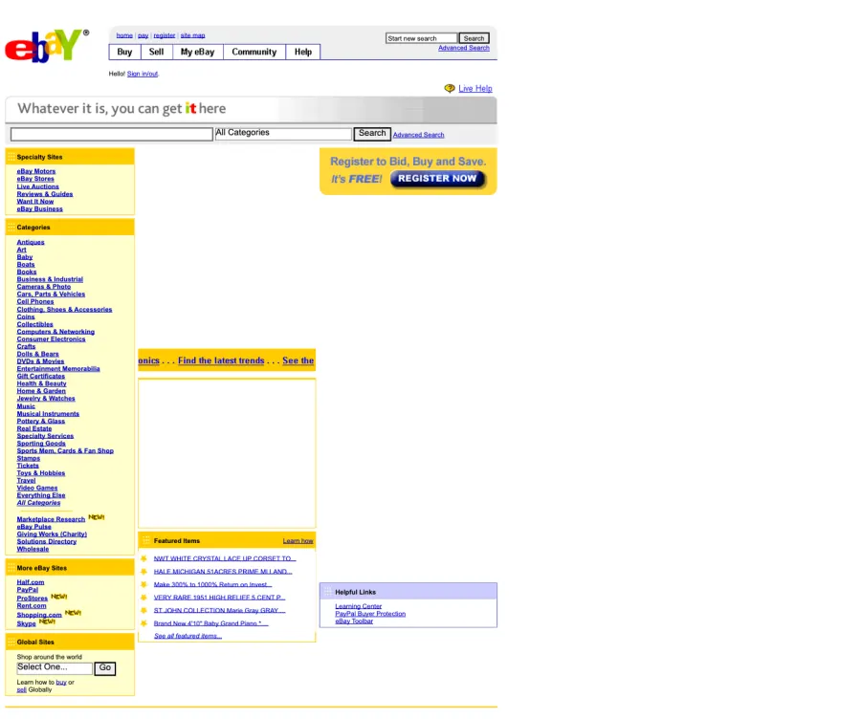Open Giving Works (Charity) link

click(x=52, y=534)
